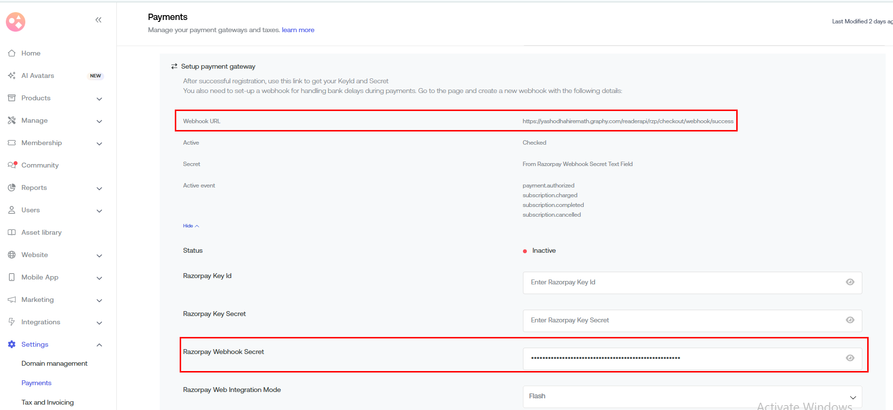This screenshot has width=893, height=410.
Task: Open Domain management settings page
Action: [x=55, y=364]
